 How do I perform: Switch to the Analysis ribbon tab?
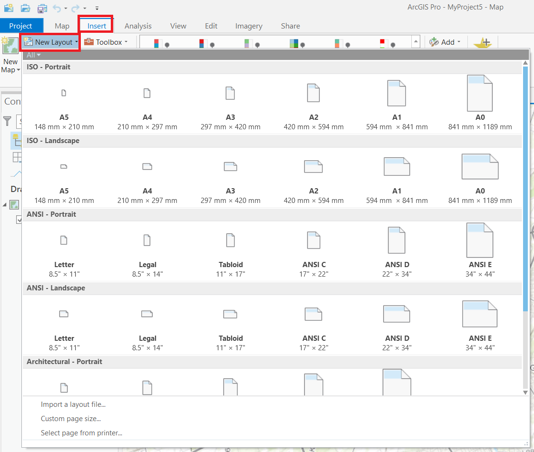pos(138,26)
